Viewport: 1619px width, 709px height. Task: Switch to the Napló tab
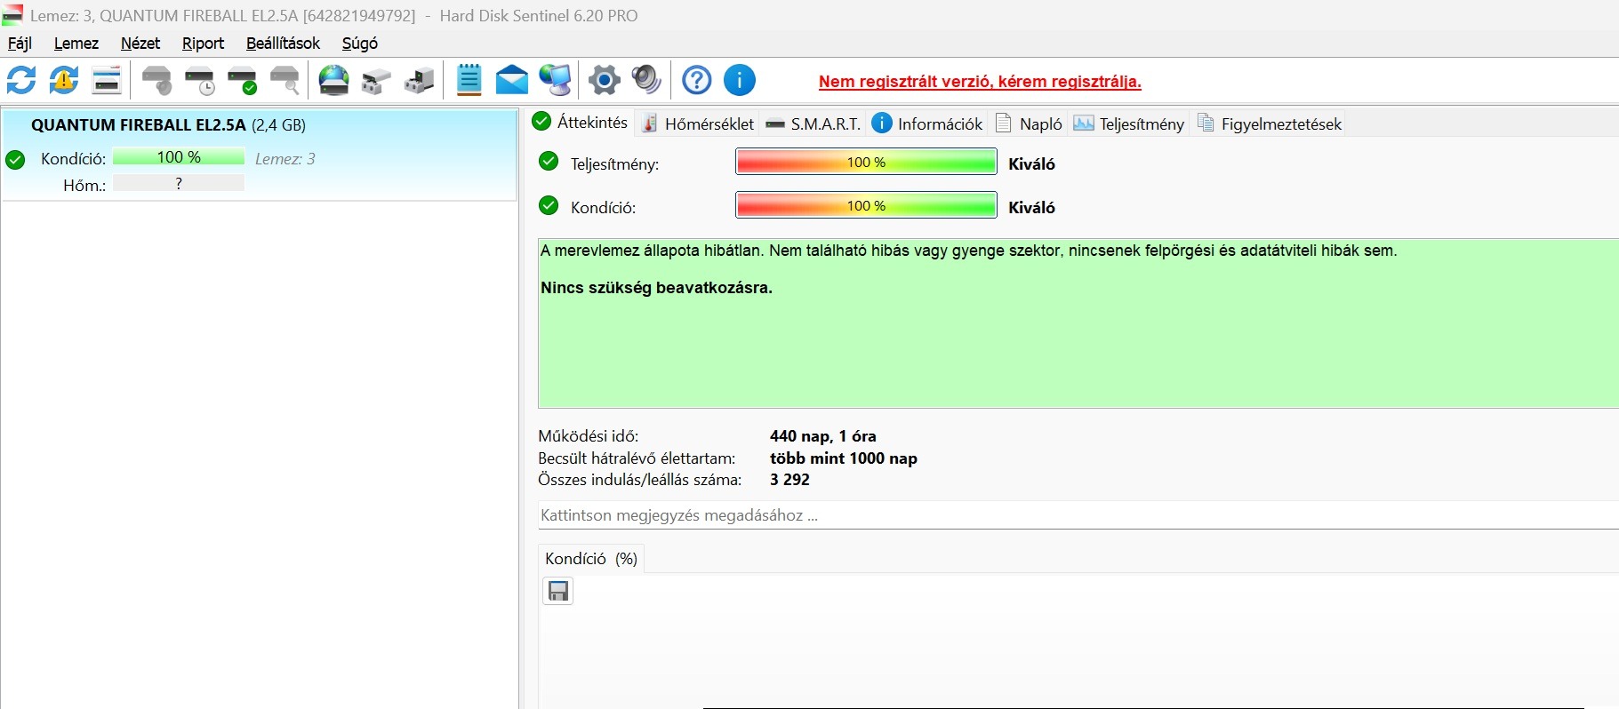point(1029,123)
